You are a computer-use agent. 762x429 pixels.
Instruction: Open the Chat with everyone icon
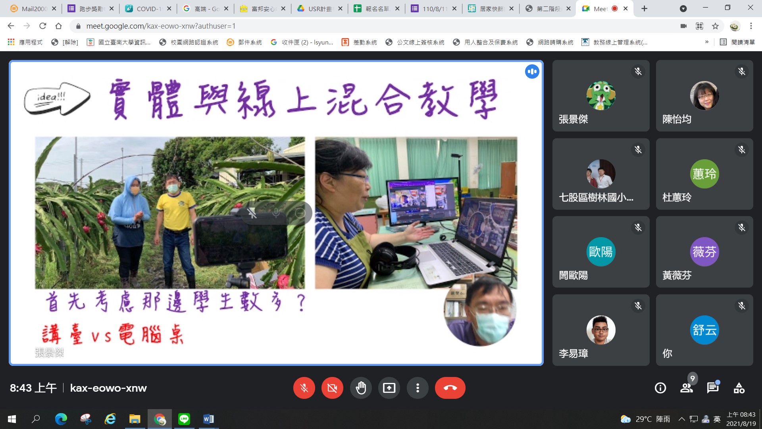click(713, 388)
